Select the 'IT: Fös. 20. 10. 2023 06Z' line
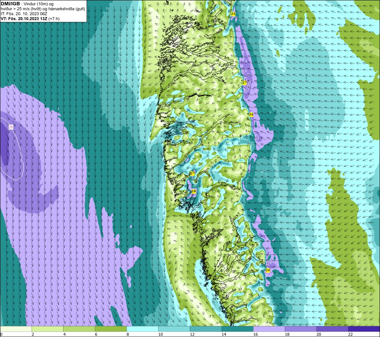 (x=24, y=14)
